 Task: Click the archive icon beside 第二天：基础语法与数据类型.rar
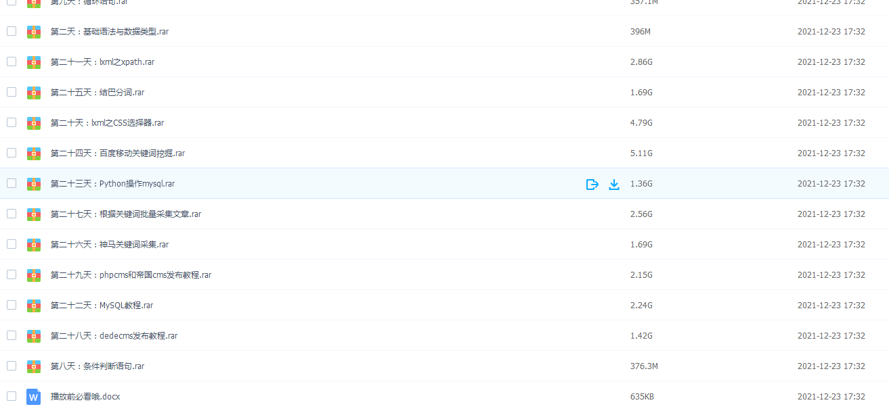click(x=34, y=32)
